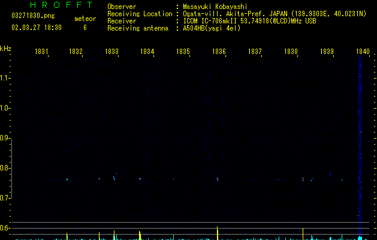The image size is (377, 240).
Task: Click the 1839 time axis marker
Action: (327, 52)
